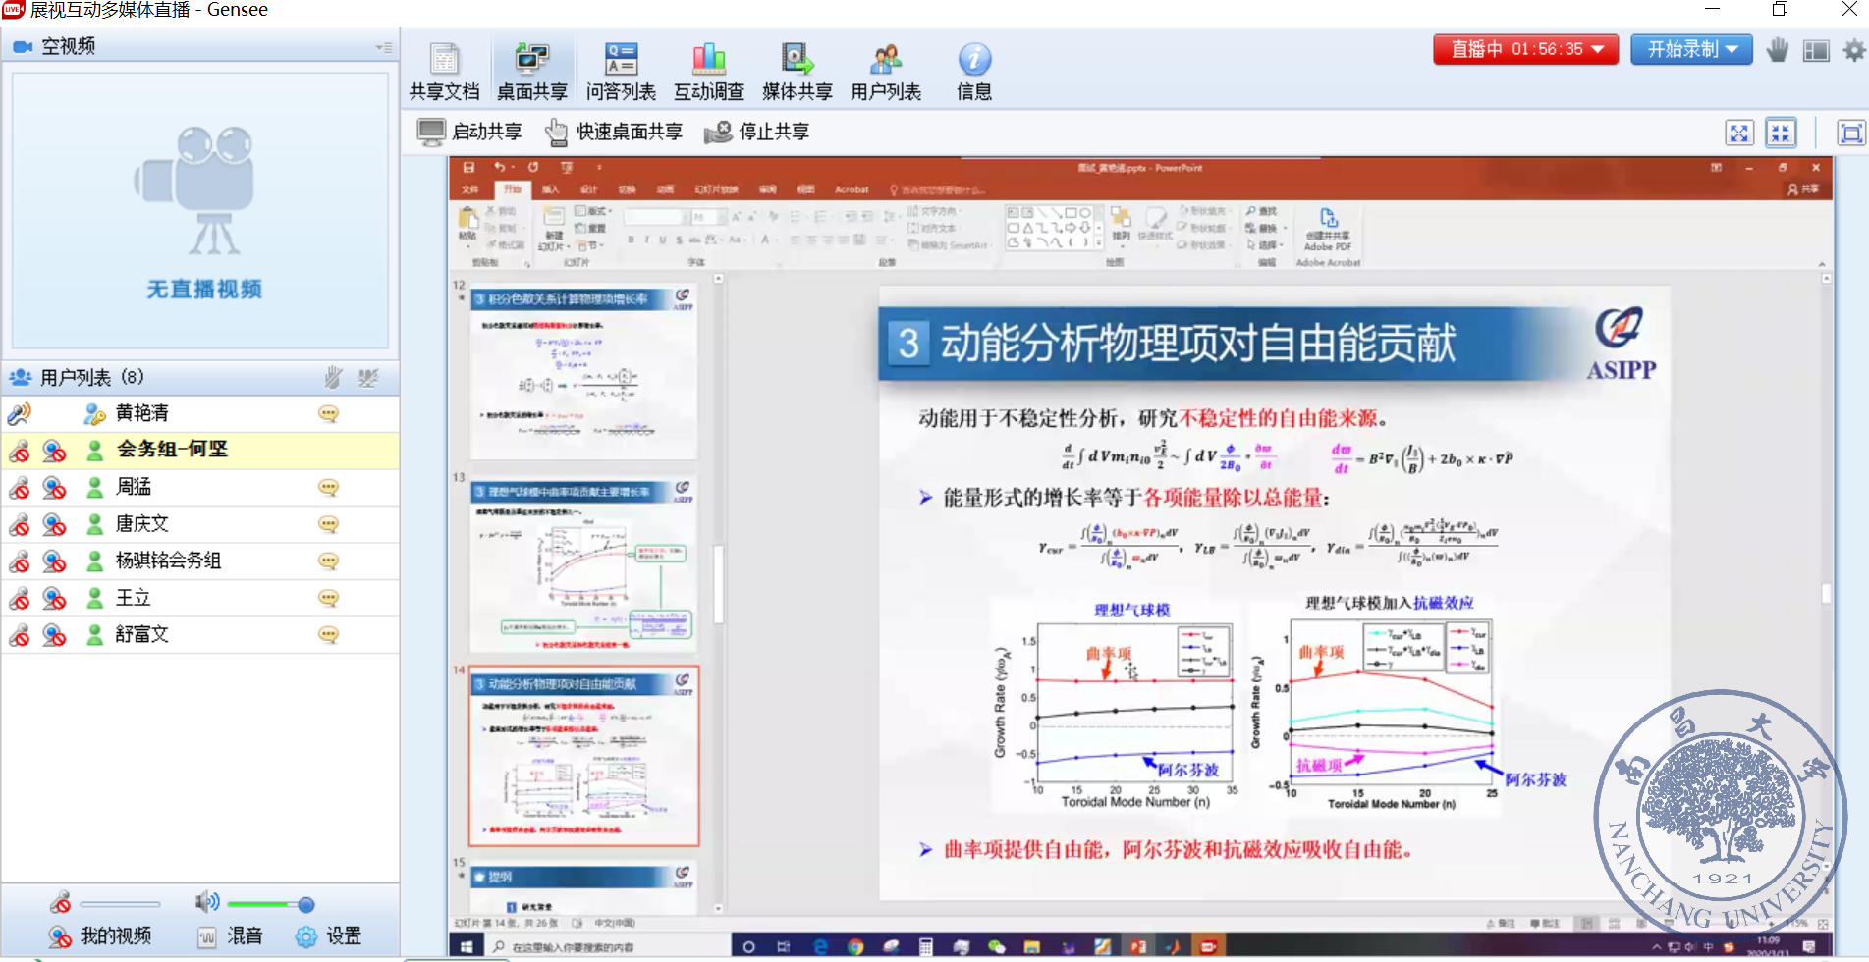Mute 周猛's microphone

coord(18,487)
